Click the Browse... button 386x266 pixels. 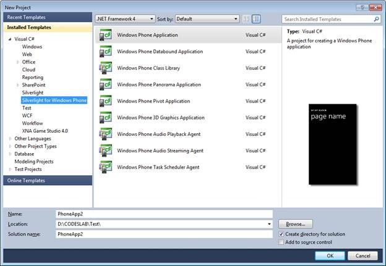pyautogui.click(x=296, y=224)
